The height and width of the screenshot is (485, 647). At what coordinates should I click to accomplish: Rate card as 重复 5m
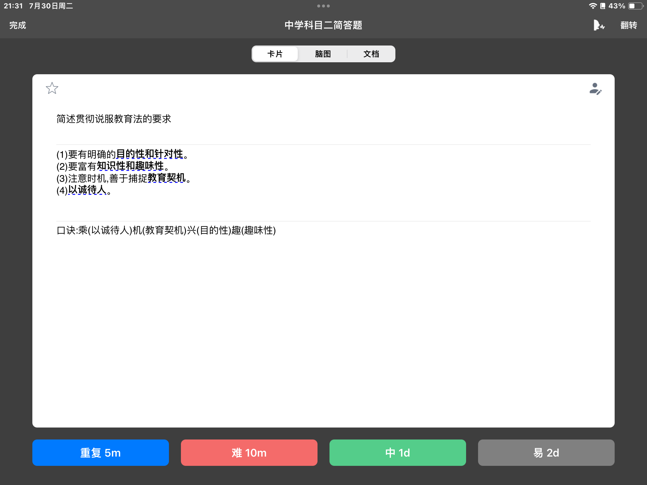(x=101, y=452)
